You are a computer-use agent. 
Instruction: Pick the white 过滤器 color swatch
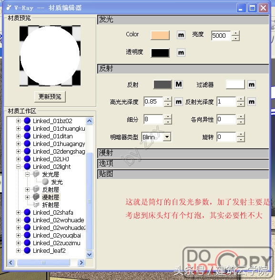pos(235,84)
